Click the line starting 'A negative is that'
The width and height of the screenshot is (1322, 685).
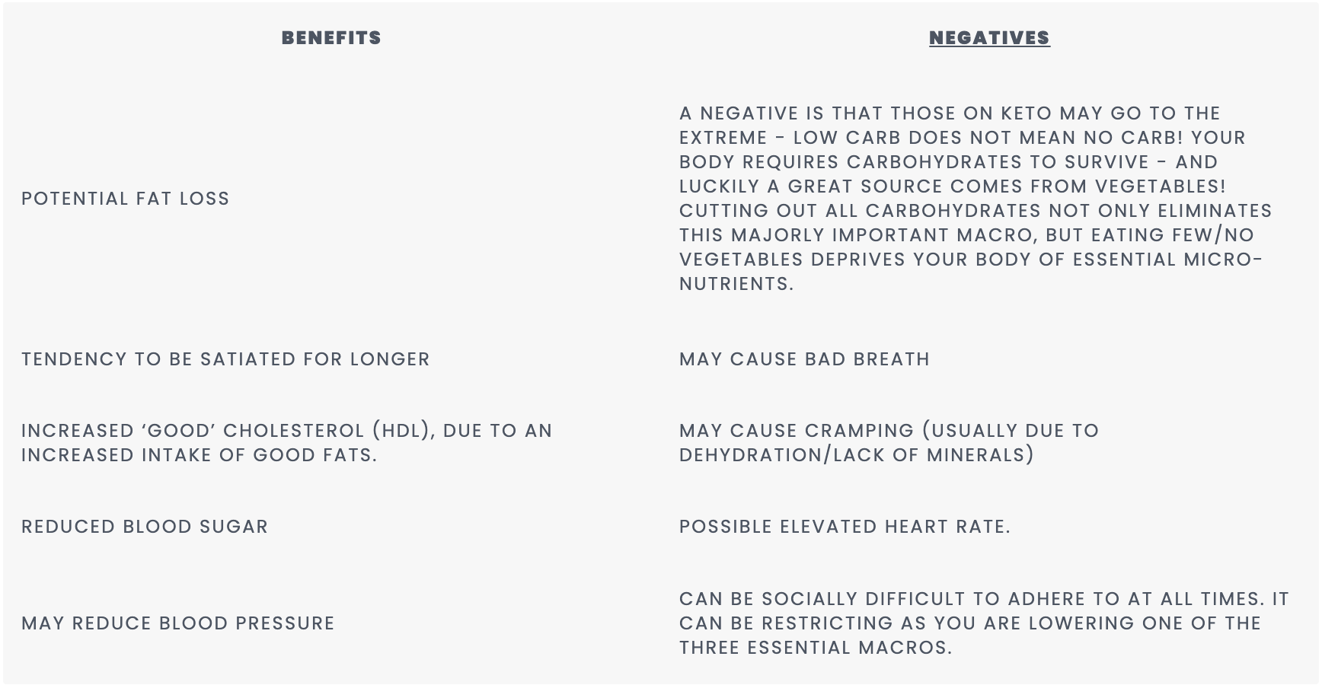click(x=950, y=113)
